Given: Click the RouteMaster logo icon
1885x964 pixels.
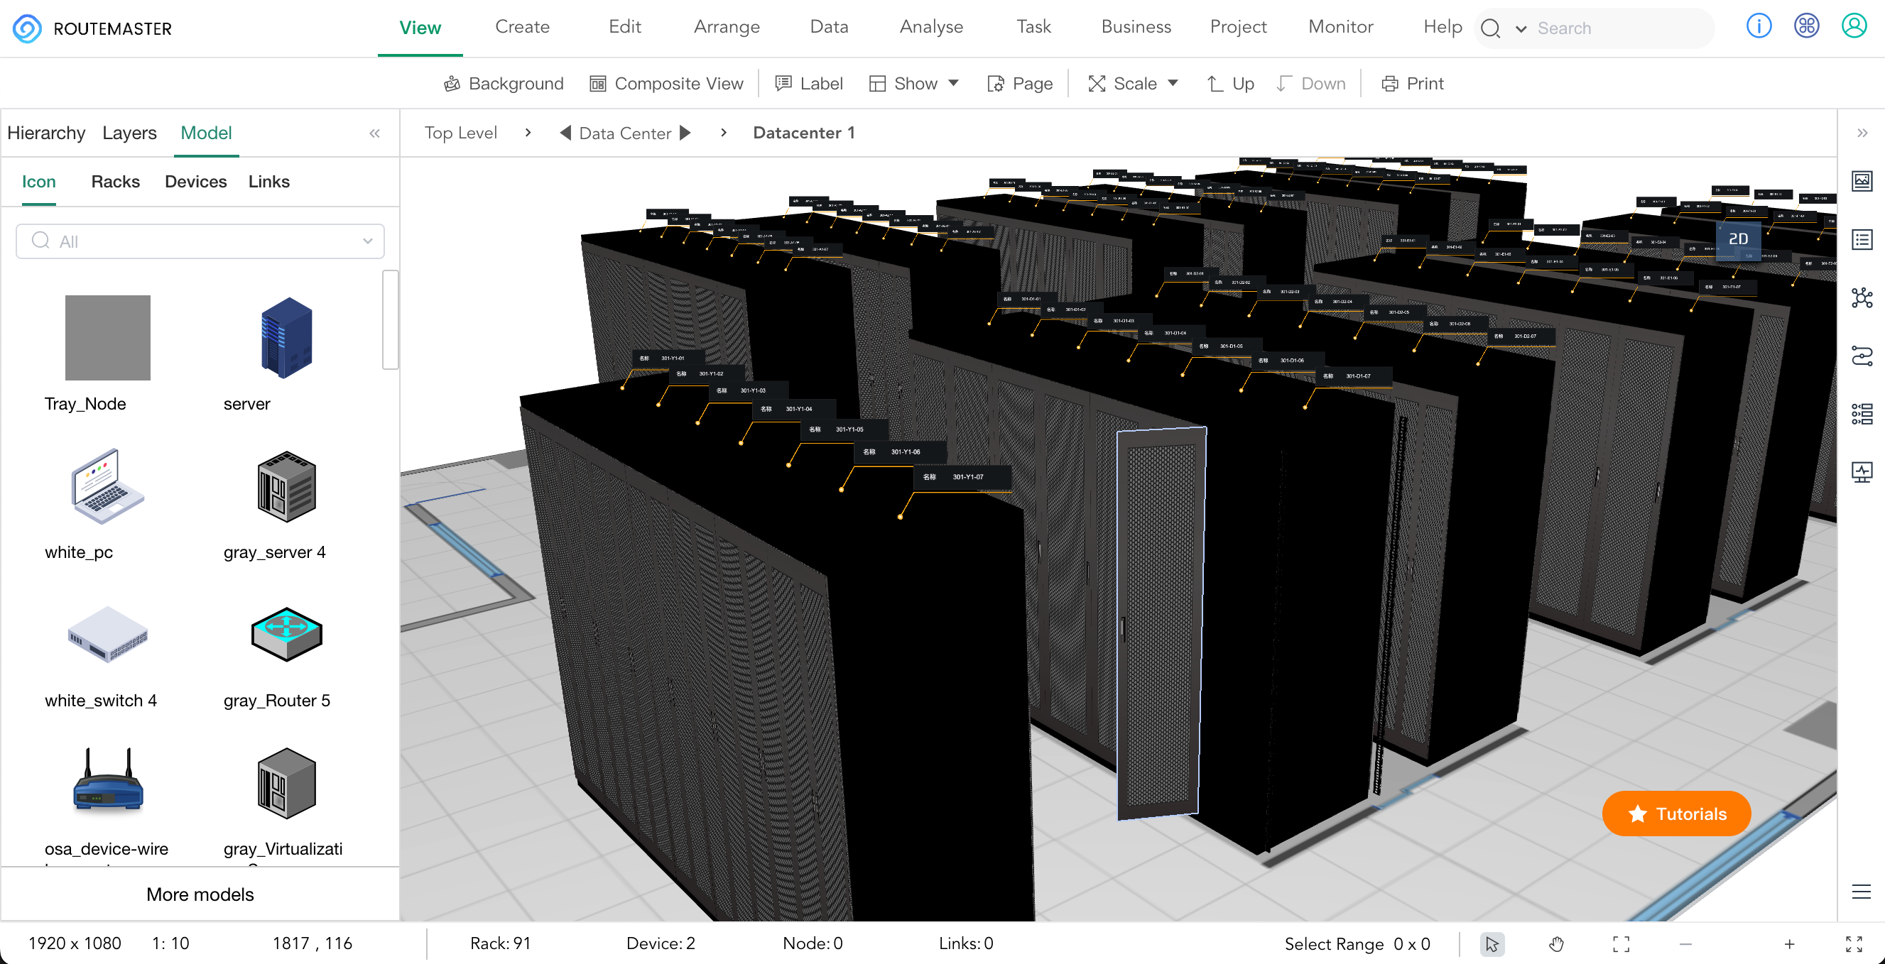Looking at the screenshot, I should pyautogui.click(x=27, y=28).
